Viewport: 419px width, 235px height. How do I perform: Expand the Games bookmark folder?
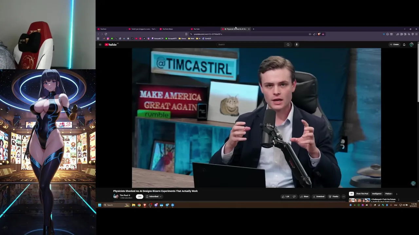[183, 39]
